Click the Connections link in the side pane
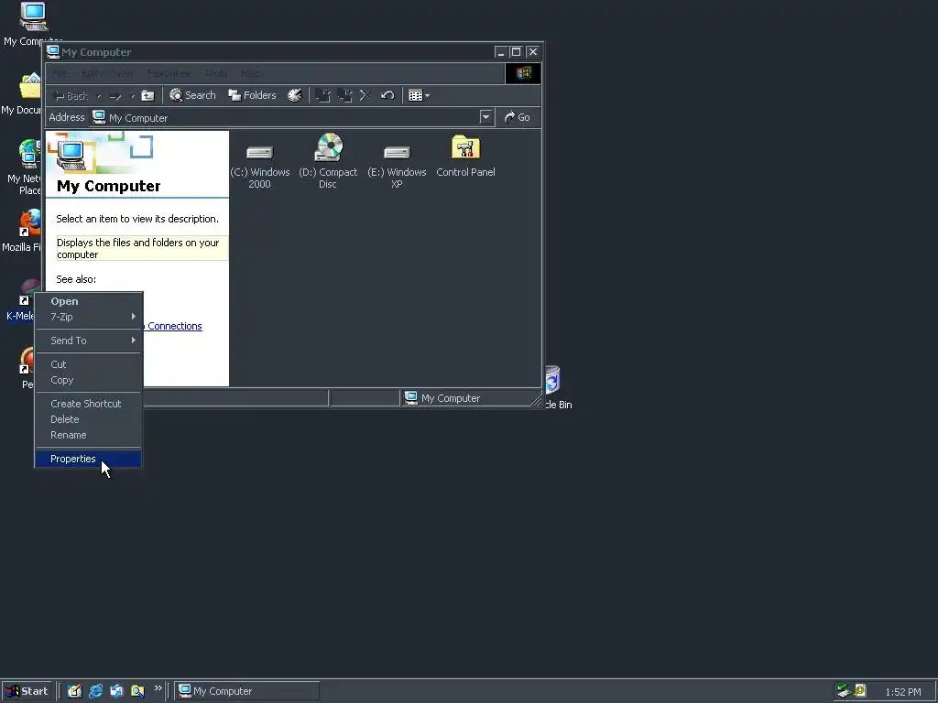Screen dimensions: 938x703 [x=175, y=326]
